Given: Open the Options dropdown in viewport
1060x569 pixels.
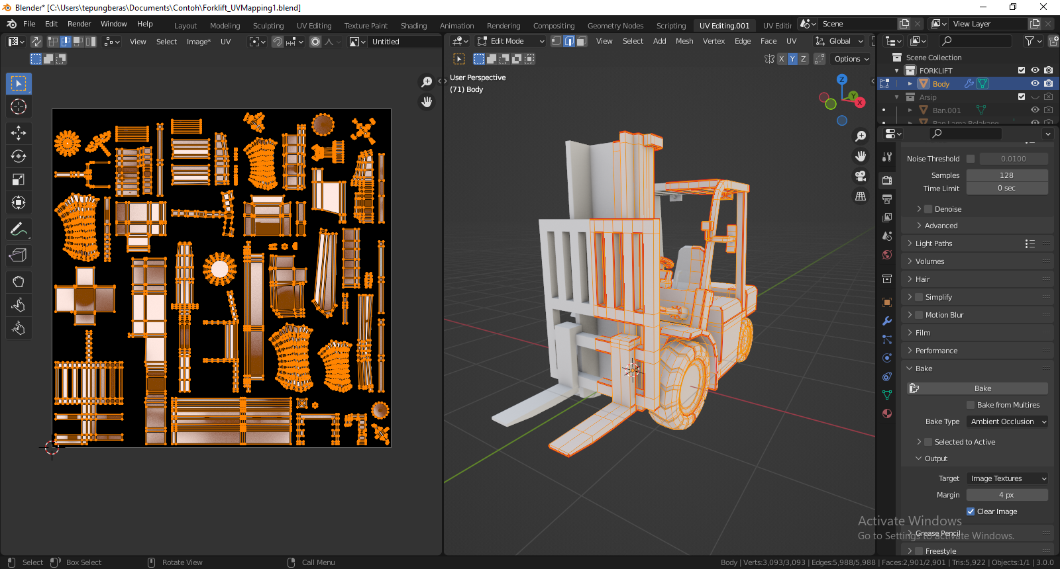Looking at the screenshot, I should click(x=851, y=59).
